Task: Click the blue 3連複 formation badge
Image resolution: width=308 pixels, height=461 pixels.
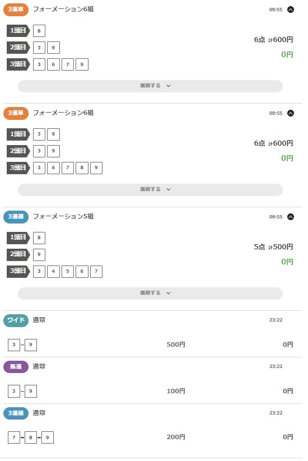Action: 16,217
